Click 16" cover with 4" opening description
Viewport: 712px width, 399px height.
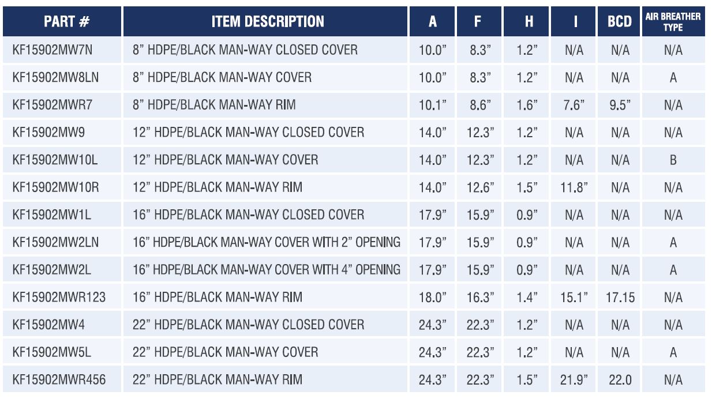pyautogui.click(x=267, y=270)
